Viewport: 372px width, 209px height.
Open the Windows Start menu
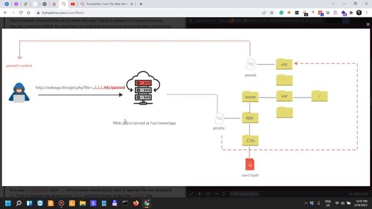(x=8, y=203)
